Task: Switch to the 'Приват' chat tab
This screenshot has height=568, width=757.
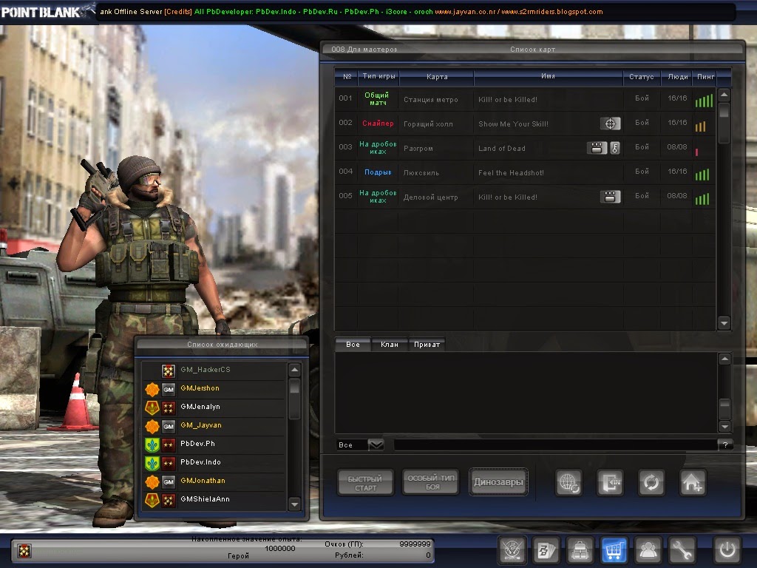Action: [x=427, y=345]
